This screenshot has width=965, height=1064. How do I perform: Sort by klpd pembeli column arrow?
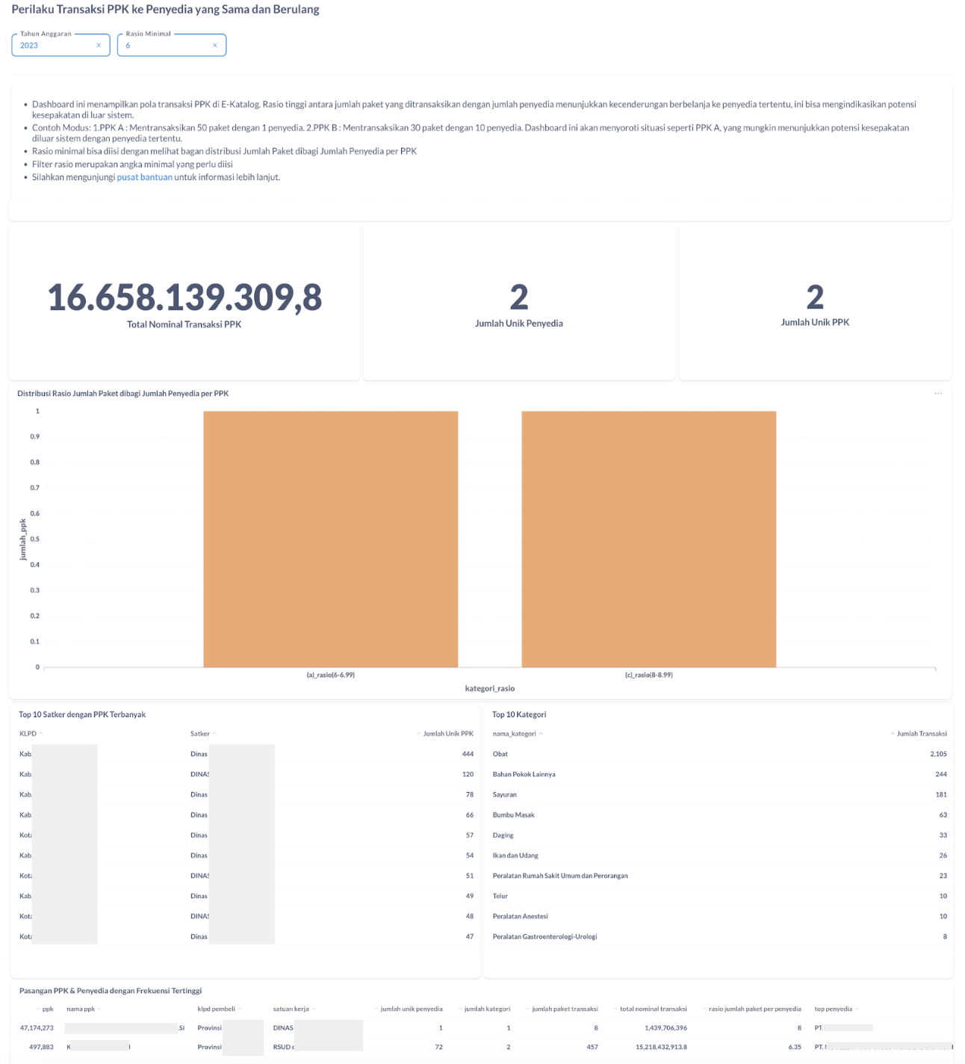coord(240,1009)
